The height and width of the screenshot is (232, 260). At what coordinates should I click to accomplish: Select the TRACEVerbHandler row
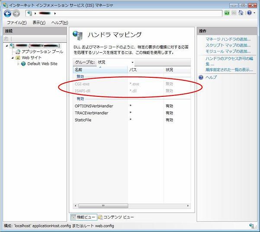132,113
